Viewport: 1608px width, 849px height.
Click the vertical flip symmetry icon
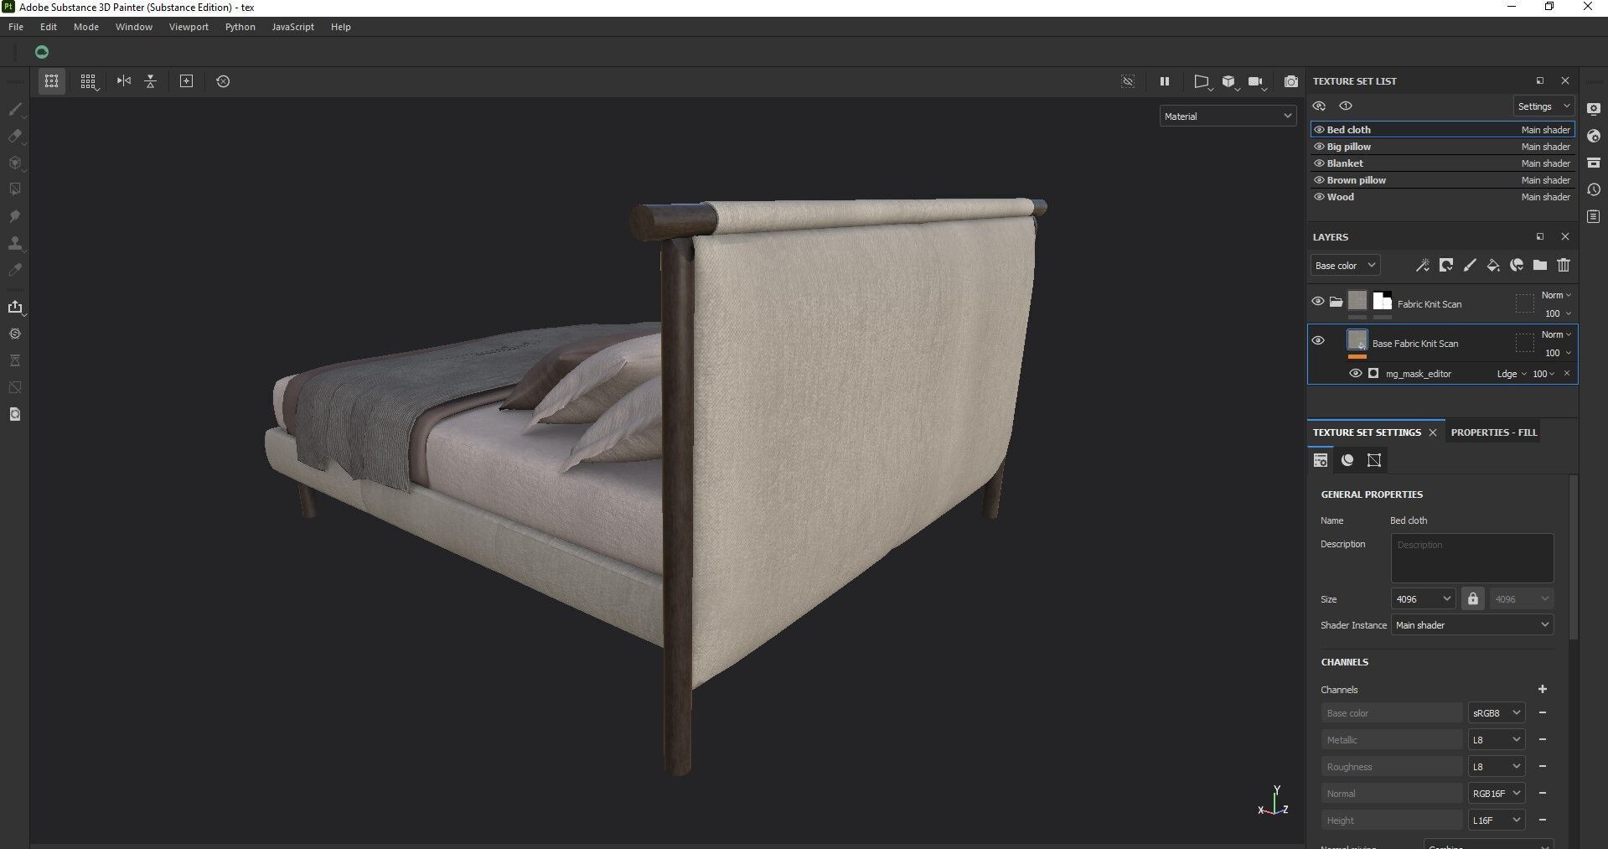pos(151,81)
